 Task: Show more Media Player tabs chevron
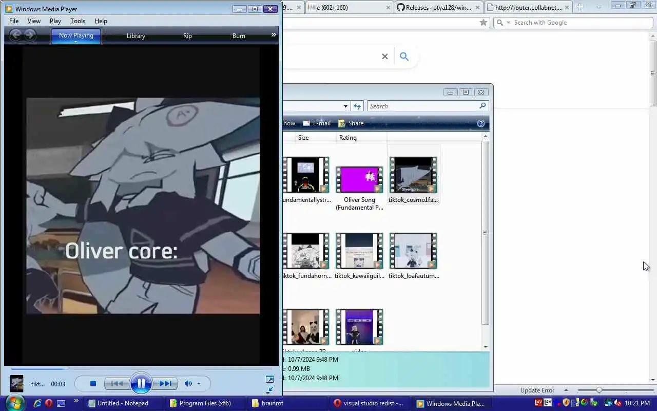(x=274, y=35)
